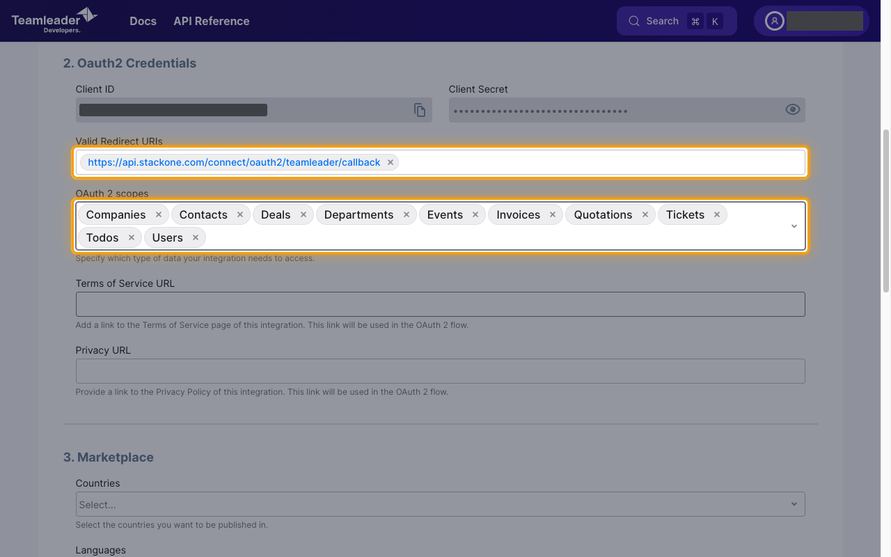Remove the Deals scope tag
The image size is (891, 557).
tap(303, 214)
